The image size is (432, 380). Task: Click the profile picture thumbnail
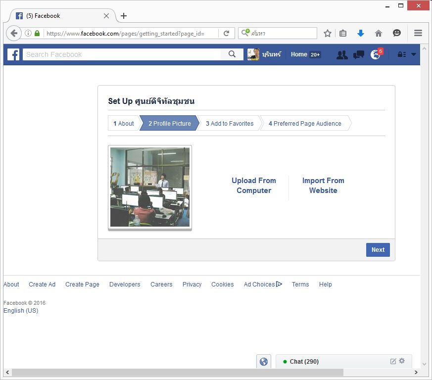(x=150, y=187)
